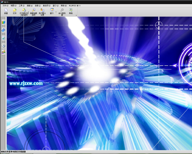
Task: Open the library books sidebar tab
Action: pyautogui.click(x=3, y=22)
